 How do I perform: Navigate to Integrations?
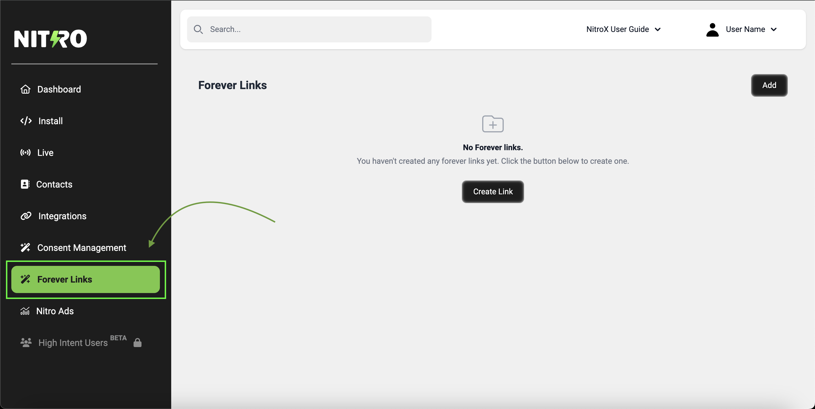click(85, 216)
